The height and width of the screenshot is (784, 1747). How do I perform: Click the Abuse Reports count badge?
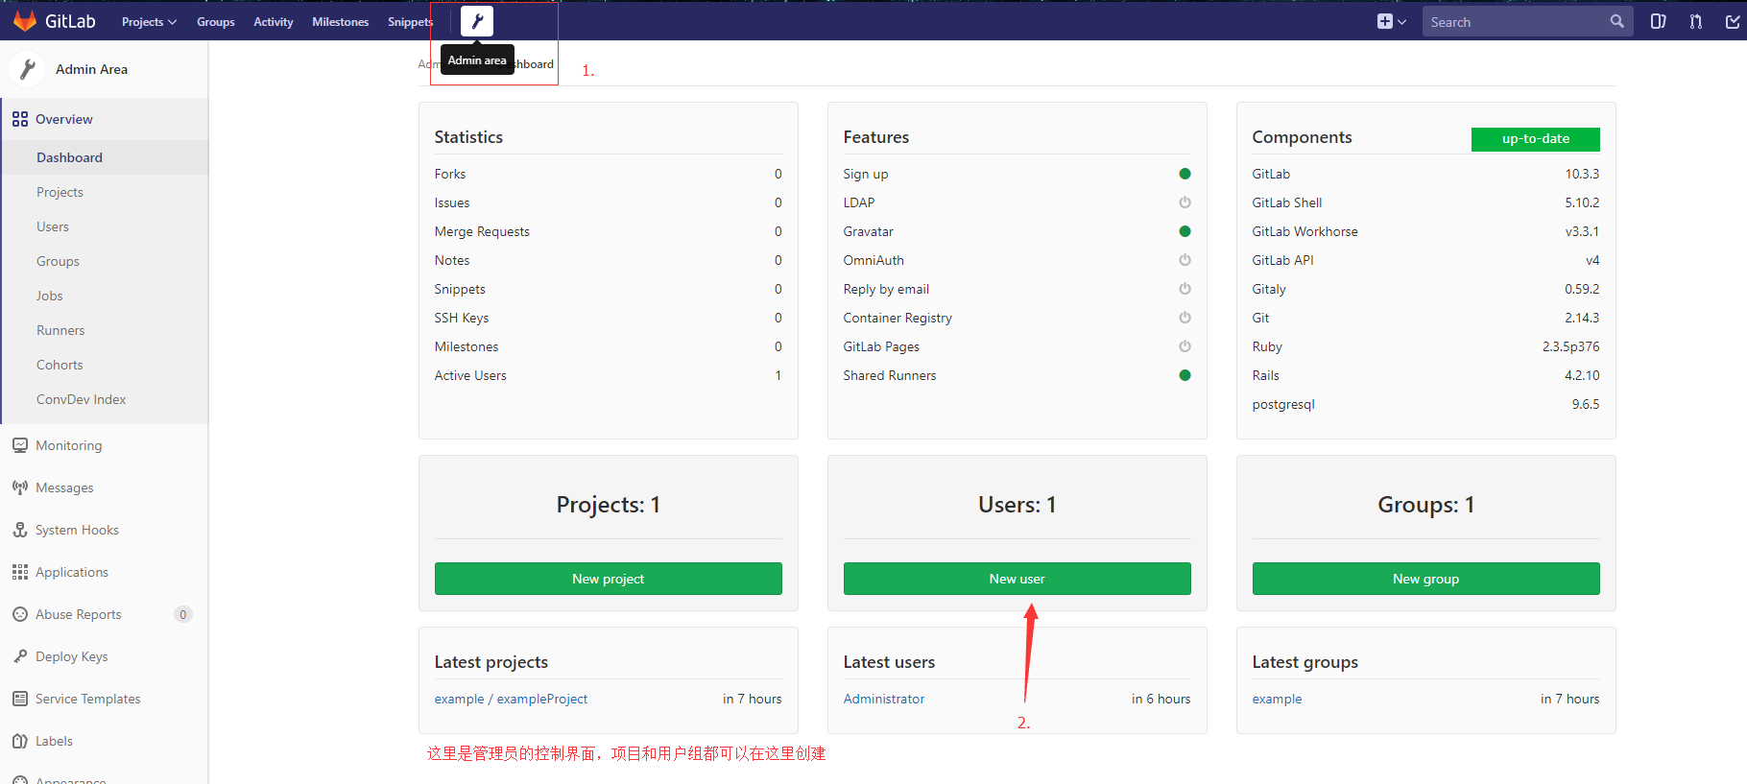(x=182, y=614)
